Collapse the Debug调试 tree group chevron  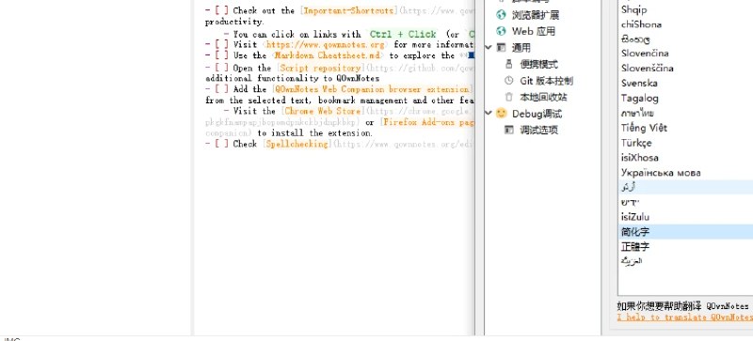point(489,113)
